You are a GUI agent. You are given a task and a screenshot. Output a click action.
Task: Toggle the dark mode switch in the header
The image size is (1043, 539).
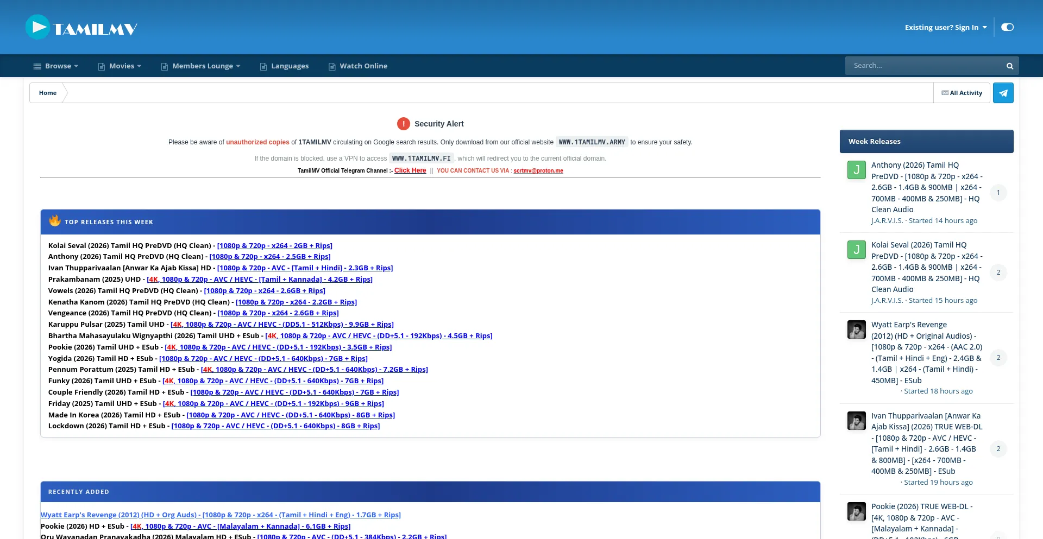point(1007,27)
